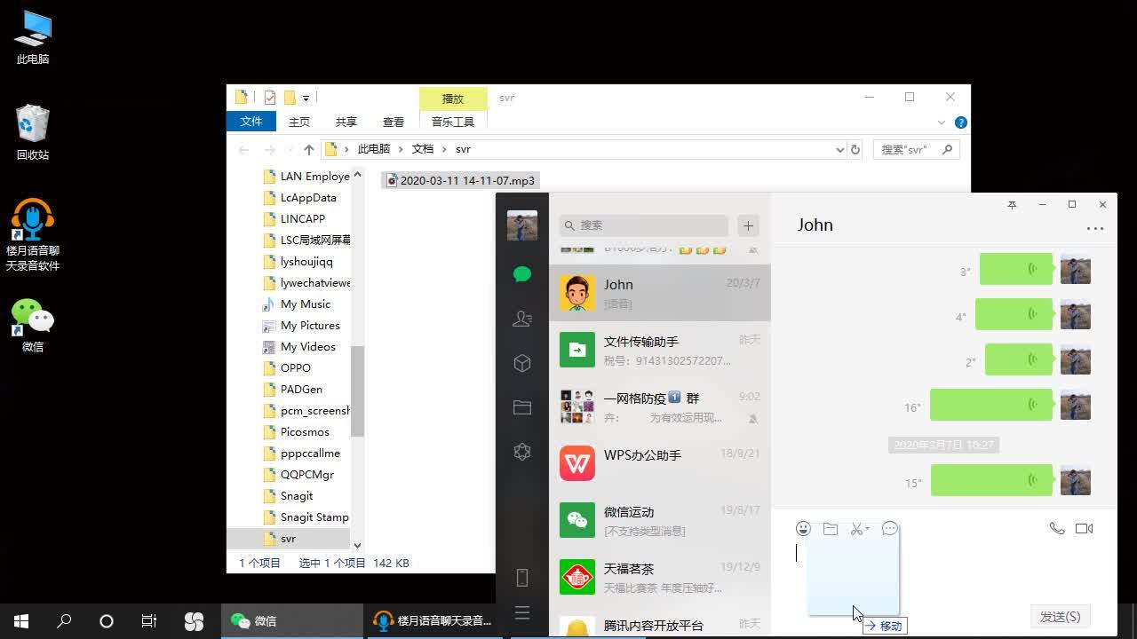Play the 4-second voice message
The image size is (1137, 639).
pos(1014,314)
